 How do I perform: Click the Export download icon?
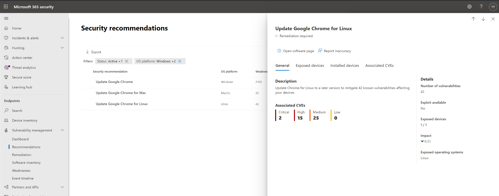87,52
